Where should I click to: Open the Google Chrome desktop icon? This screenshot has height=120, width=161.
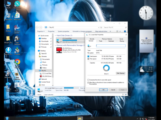point(17,62)
